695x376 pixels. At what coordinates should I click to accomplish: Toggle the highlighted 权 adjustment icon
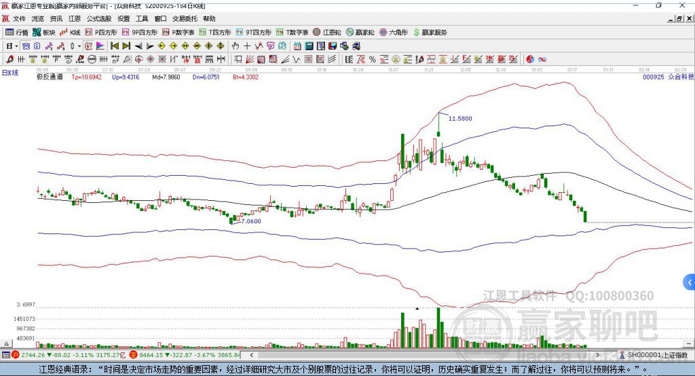(x=89, y=46)
